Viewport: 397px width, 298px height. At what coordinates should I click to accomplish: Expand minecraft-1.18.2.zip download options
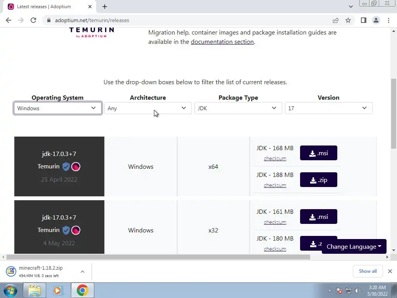pyautogui.click(x=83, y=271)
